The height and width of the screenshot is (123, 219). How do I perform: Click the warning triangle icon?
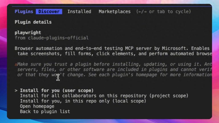click(x=16, y=65)
